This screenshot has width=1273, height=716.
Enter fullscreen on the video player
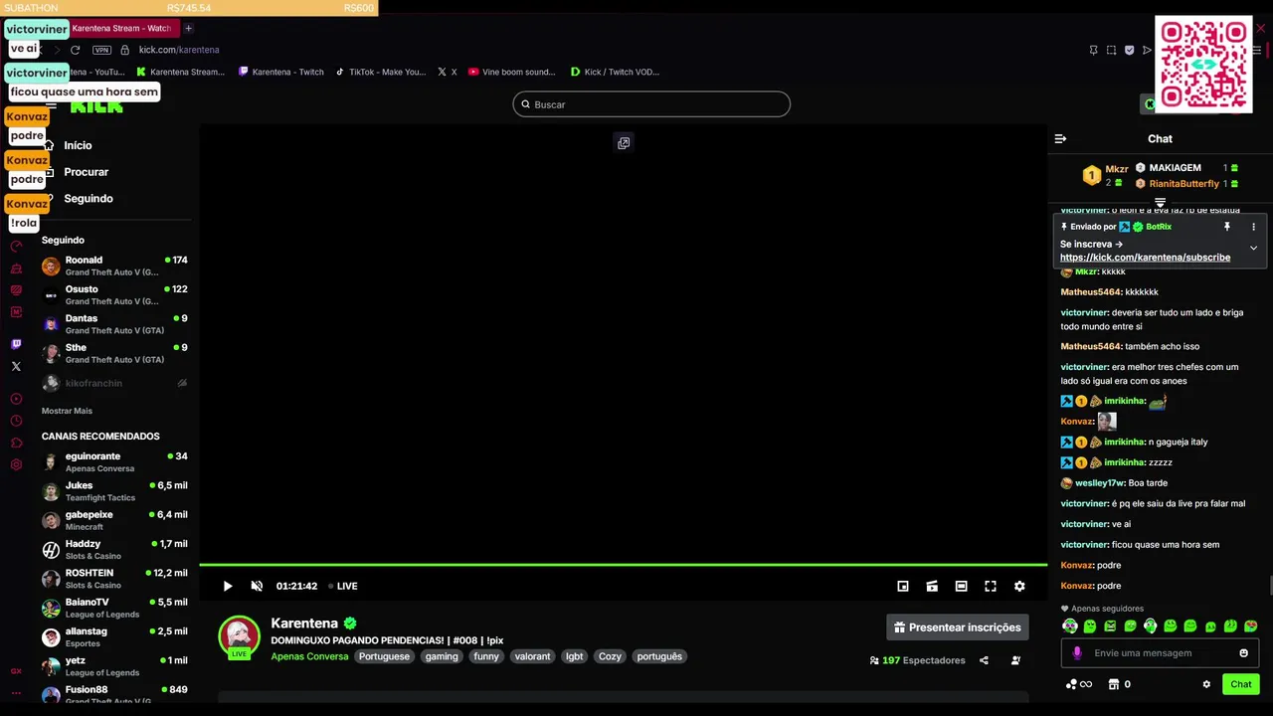(991, 586)
